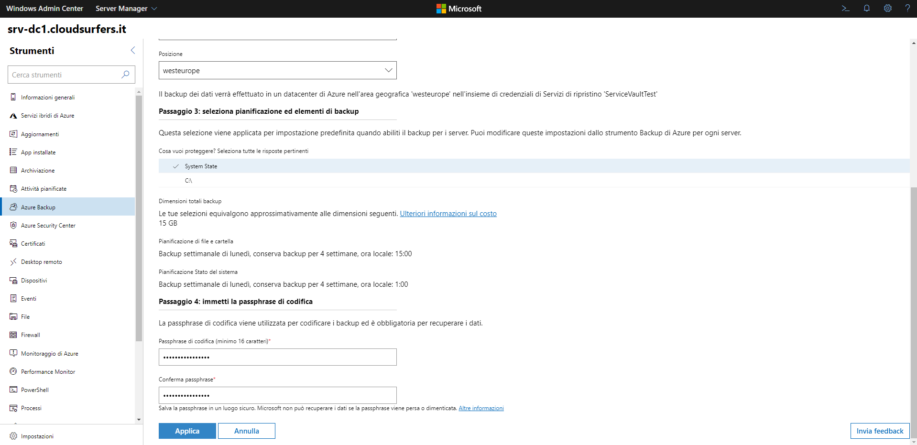Click Windows Admin Center title

tap(44, 9)
